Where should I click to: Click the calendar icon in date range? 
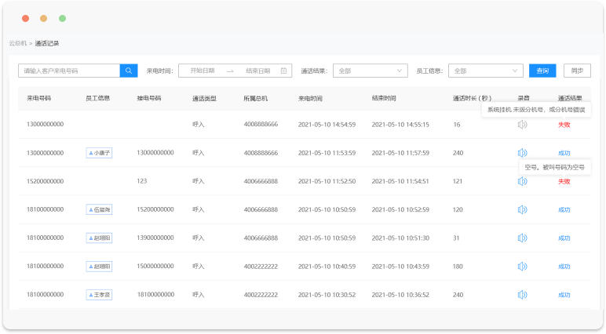(x=283, y=71)
